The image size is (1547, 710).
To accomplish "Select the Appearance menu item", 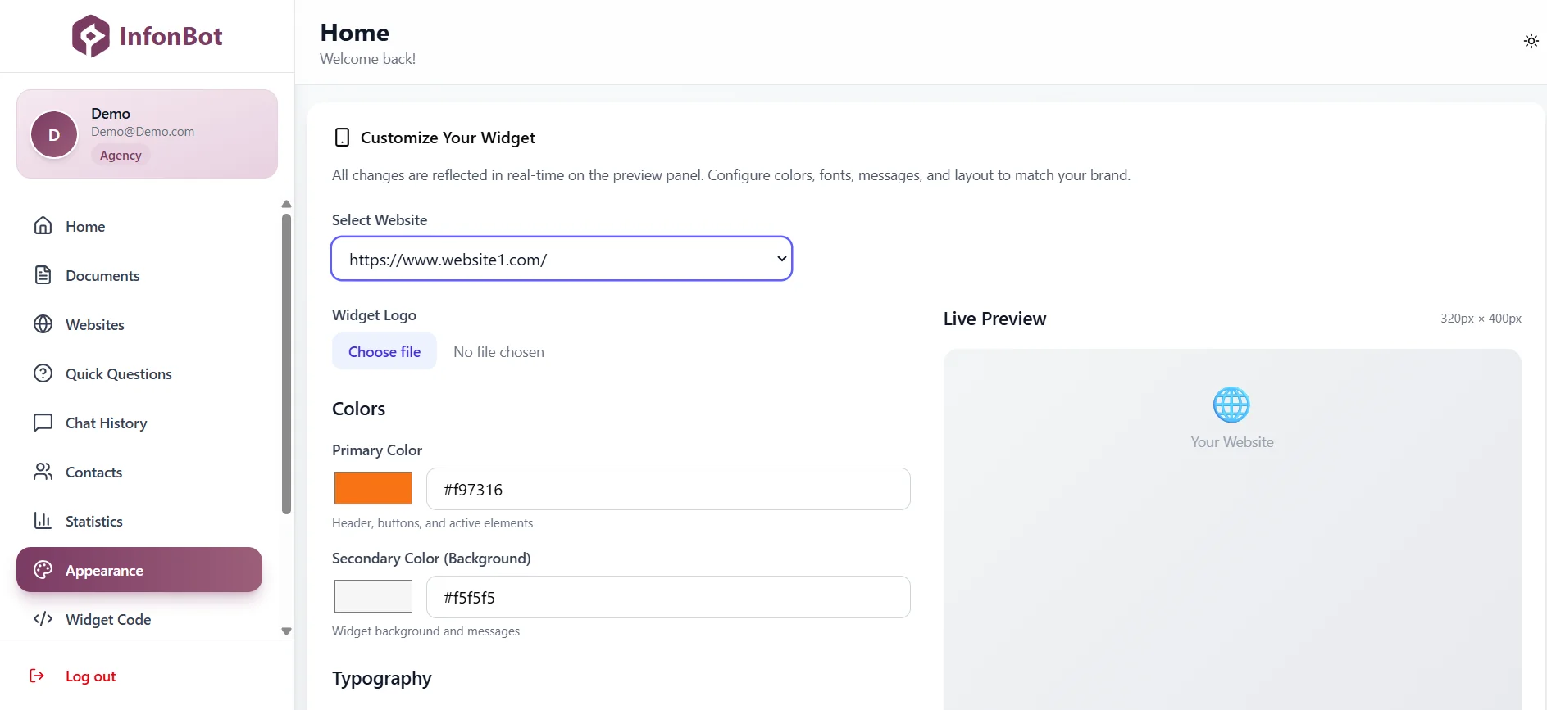I will point(139,570).
